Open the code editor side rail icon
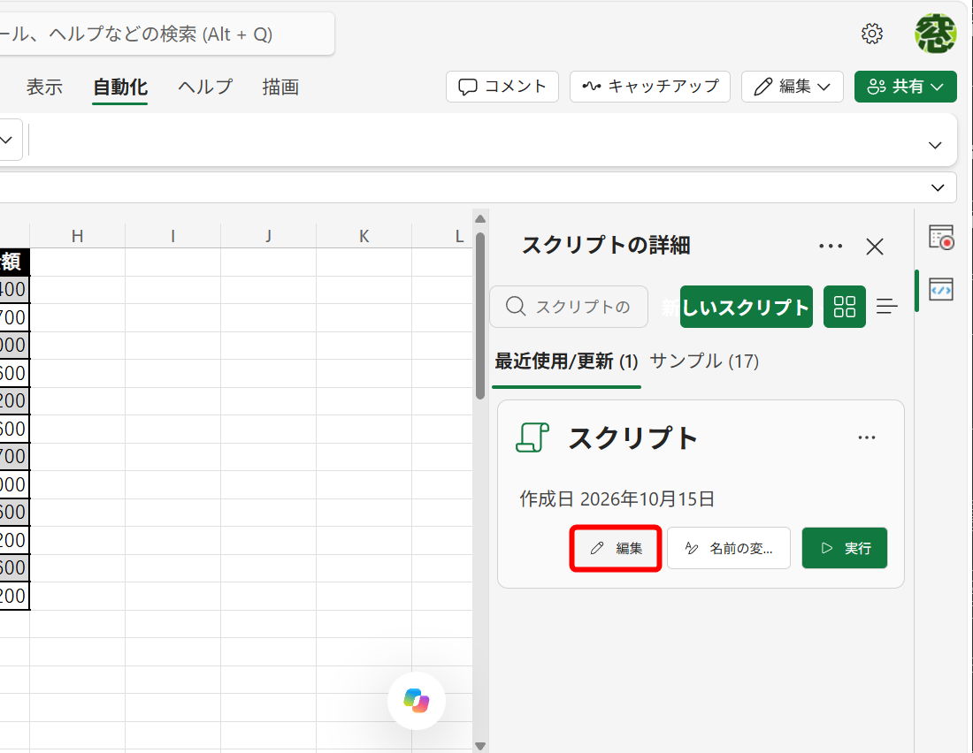The image size is (973, 753). [941, 290]
